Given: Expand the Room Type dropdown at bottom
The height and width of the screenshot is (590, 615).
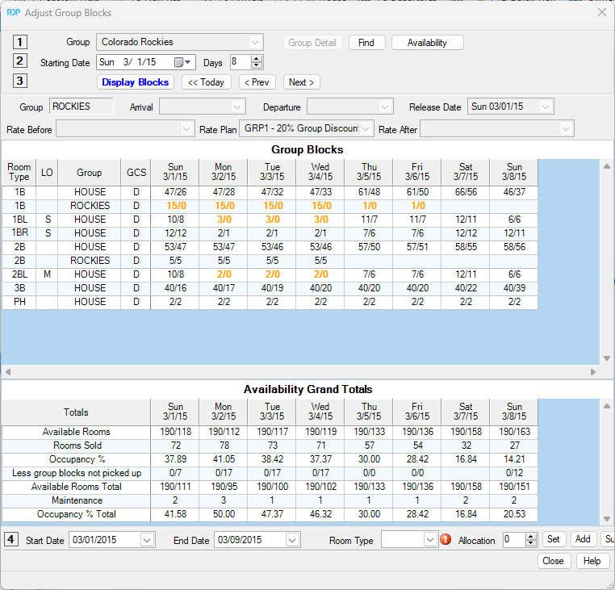Looking at the screenshot, I should [x=430, y=540].
